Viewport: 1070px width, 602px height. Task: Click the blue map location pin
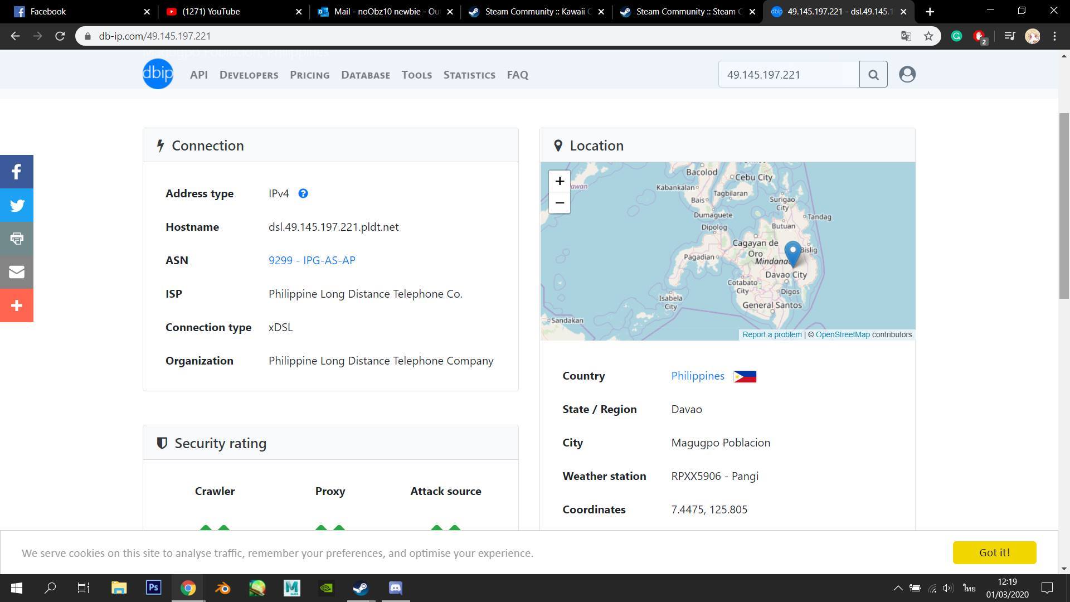[x=792, y=254]
